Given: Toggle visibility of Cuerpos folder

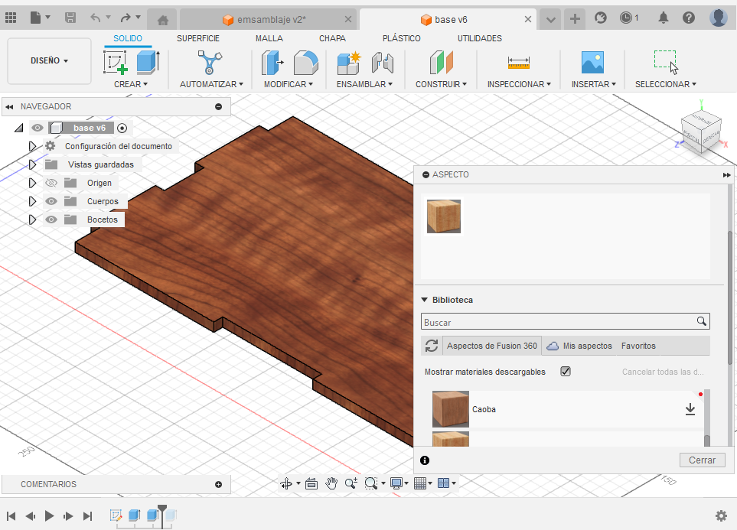Looking at the screenshot, I should click(51, 201).
